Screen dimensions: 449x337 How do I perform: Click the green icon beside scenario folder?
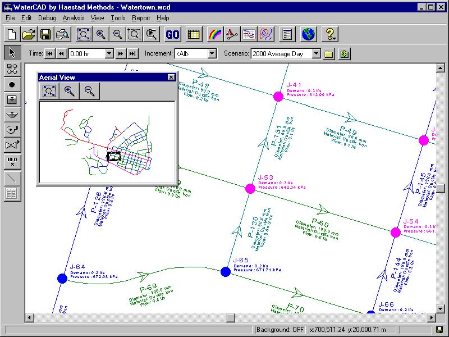(344, 53)
